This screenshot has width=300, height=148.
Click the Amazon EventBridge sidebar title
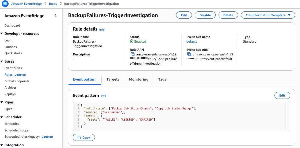[24, 16]
